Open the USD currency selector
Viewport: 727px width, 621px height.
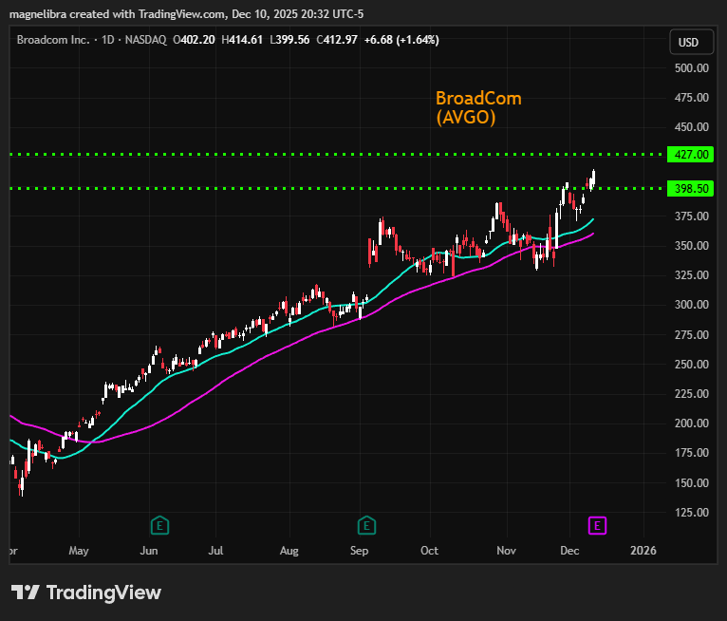(691, 42)
